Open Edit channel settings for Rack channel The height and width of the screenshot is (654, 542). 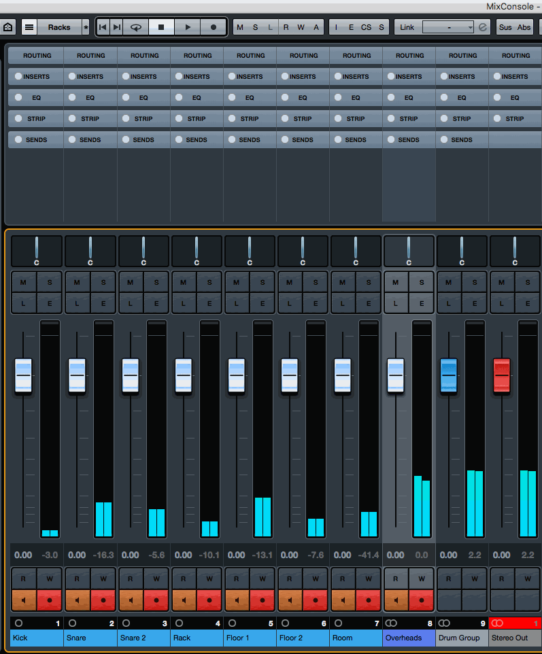point(209,304)
